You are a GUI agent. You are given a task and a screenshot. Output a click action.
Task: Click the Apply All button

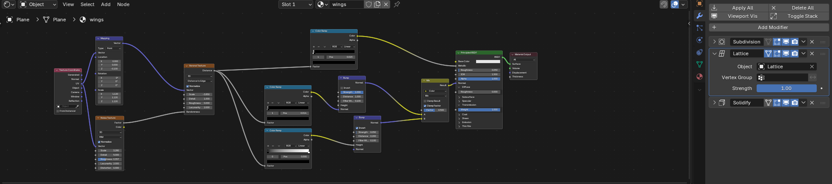pyautogui.click(x=739, y=8)
